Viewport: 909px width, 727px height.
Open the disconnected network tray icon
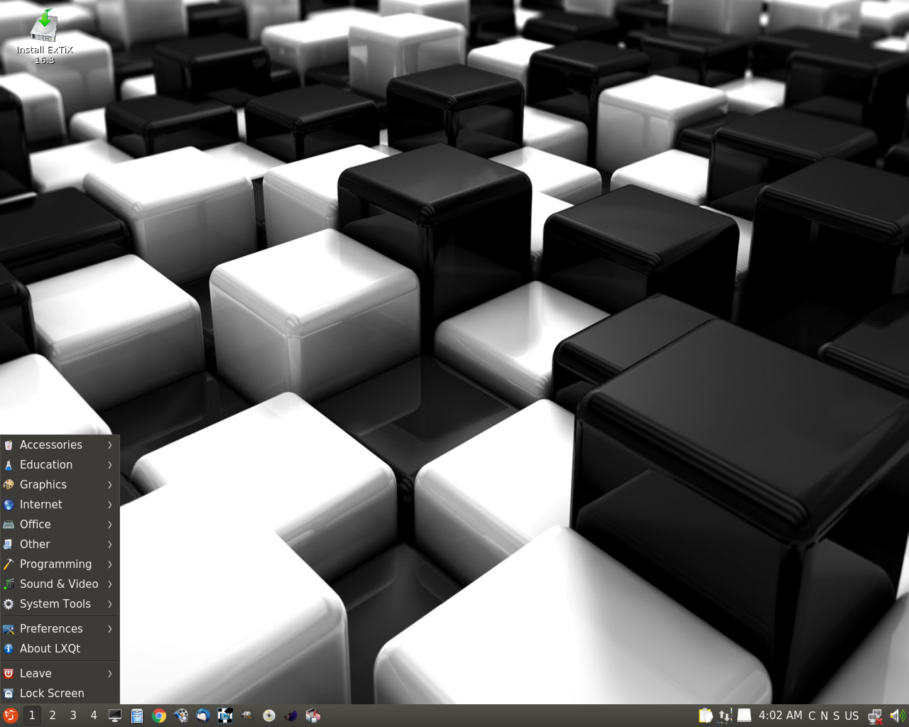point(876,716)
